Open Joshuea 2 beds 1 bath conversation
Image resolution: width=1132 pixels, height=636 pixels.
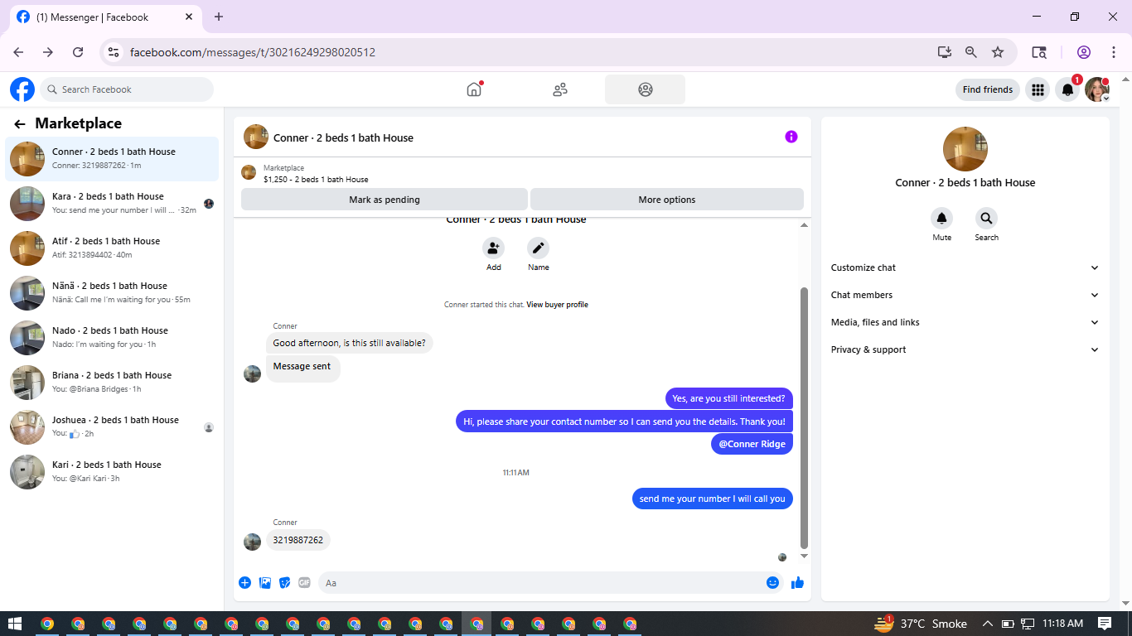coord(112,427)
